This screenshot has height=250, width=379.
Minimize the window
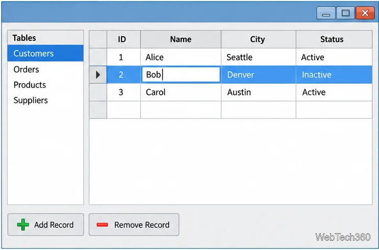click(x=326, y=13)
